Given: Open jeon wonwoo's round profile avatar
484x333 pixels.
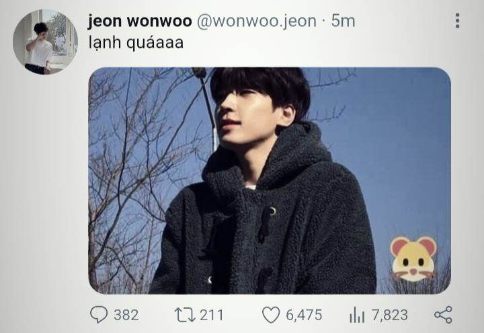Looking at the screenshot, I should (x=45, y=42).
